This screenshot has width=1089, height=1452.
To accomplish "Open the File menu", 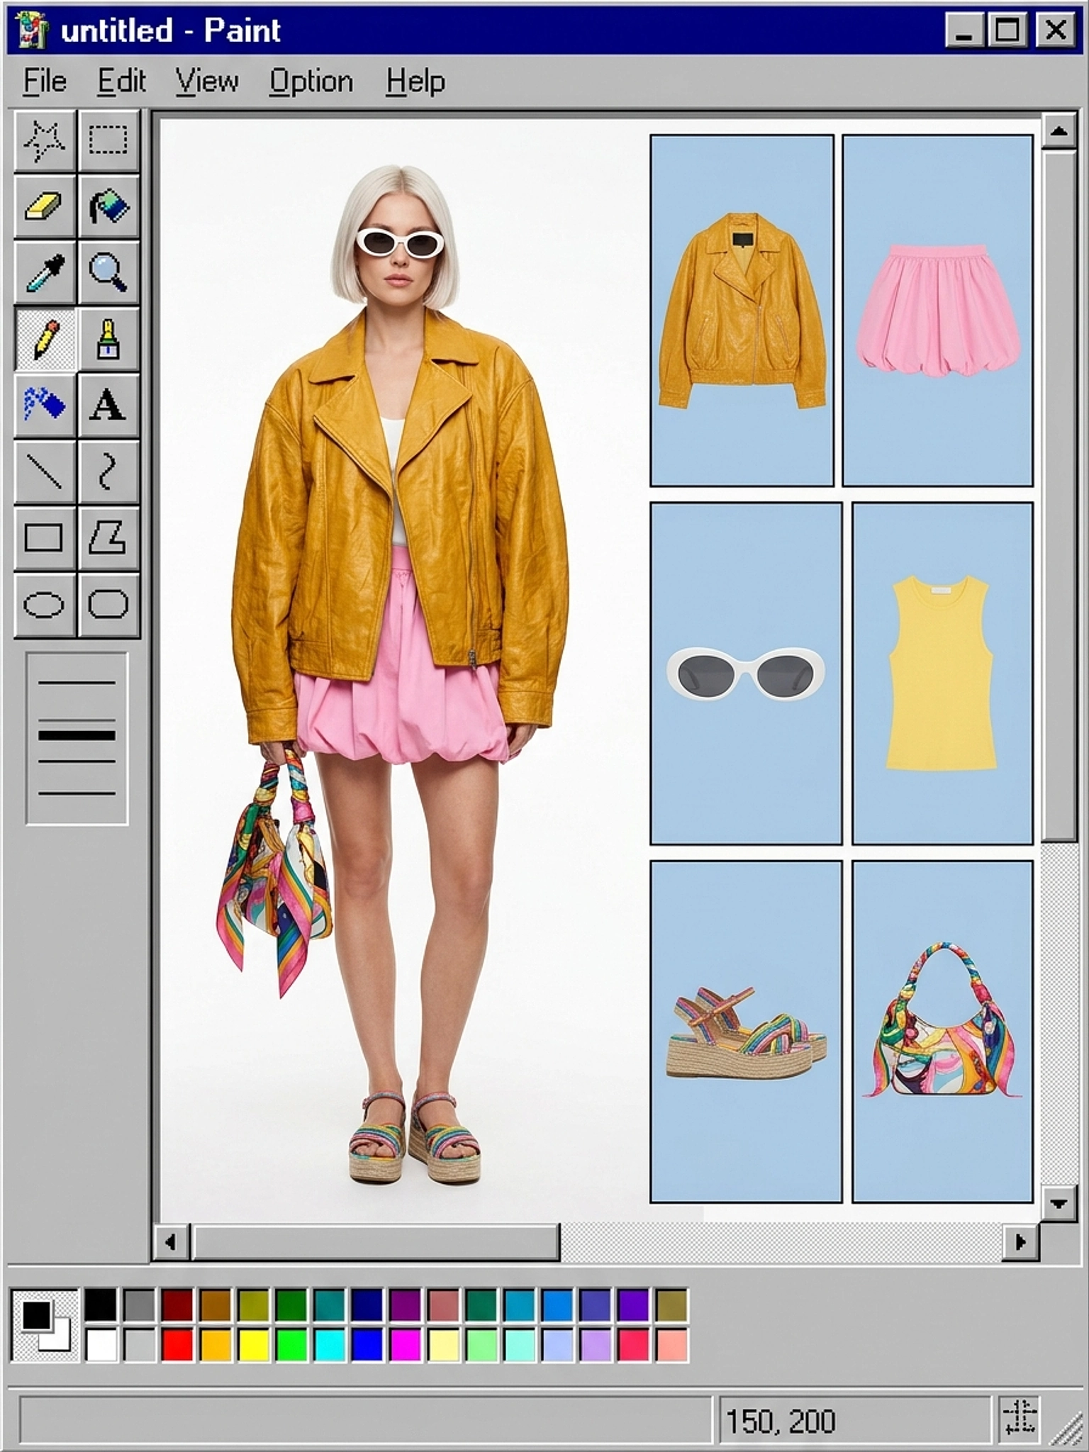I will click(x=45, y=82).
